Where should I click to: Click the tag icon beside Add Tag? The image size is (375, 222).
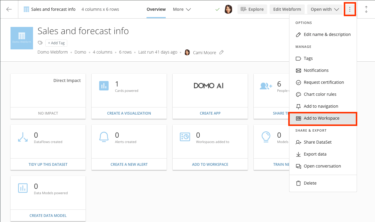40,43
